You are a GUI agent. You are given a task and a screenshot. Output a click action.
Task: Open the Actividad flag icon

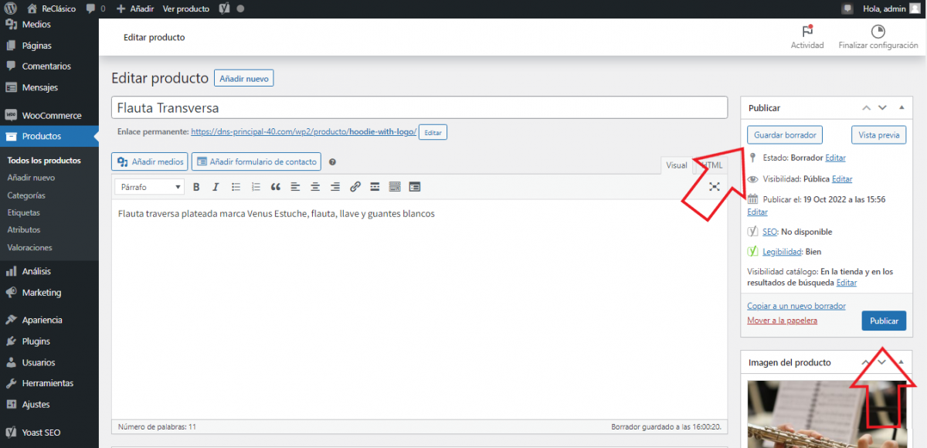point(807,32)
